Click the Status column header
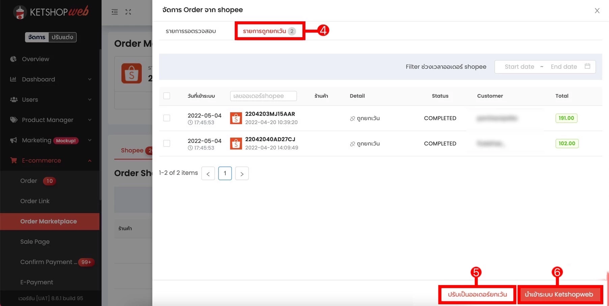The height and width of the screenshot is (306, 609). [440, 96]
